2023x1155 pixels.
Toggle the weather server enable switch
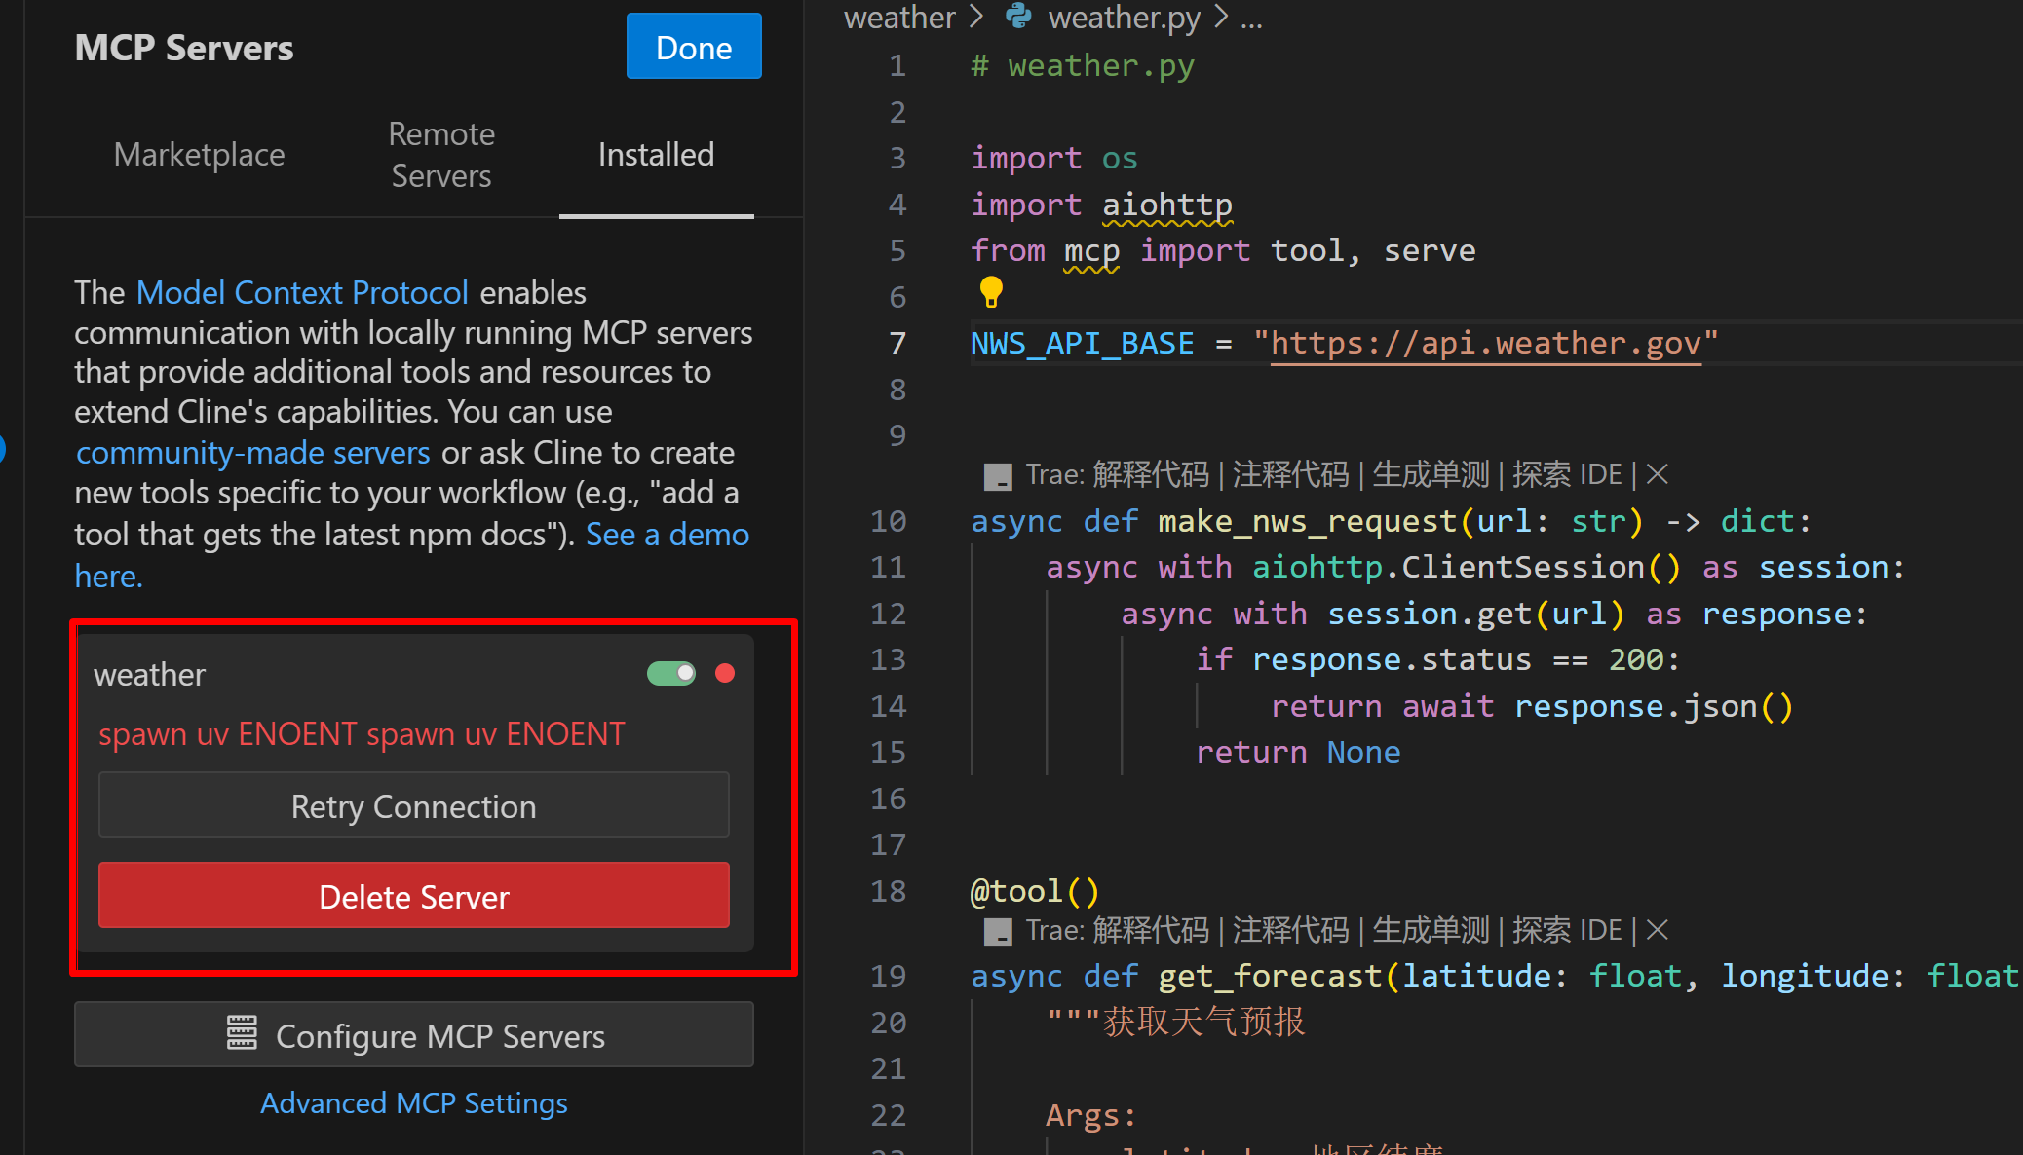[x=671, y=673]
